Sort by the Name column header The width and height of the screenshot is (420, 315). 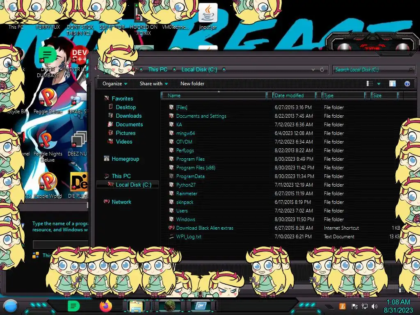[213, 96]
